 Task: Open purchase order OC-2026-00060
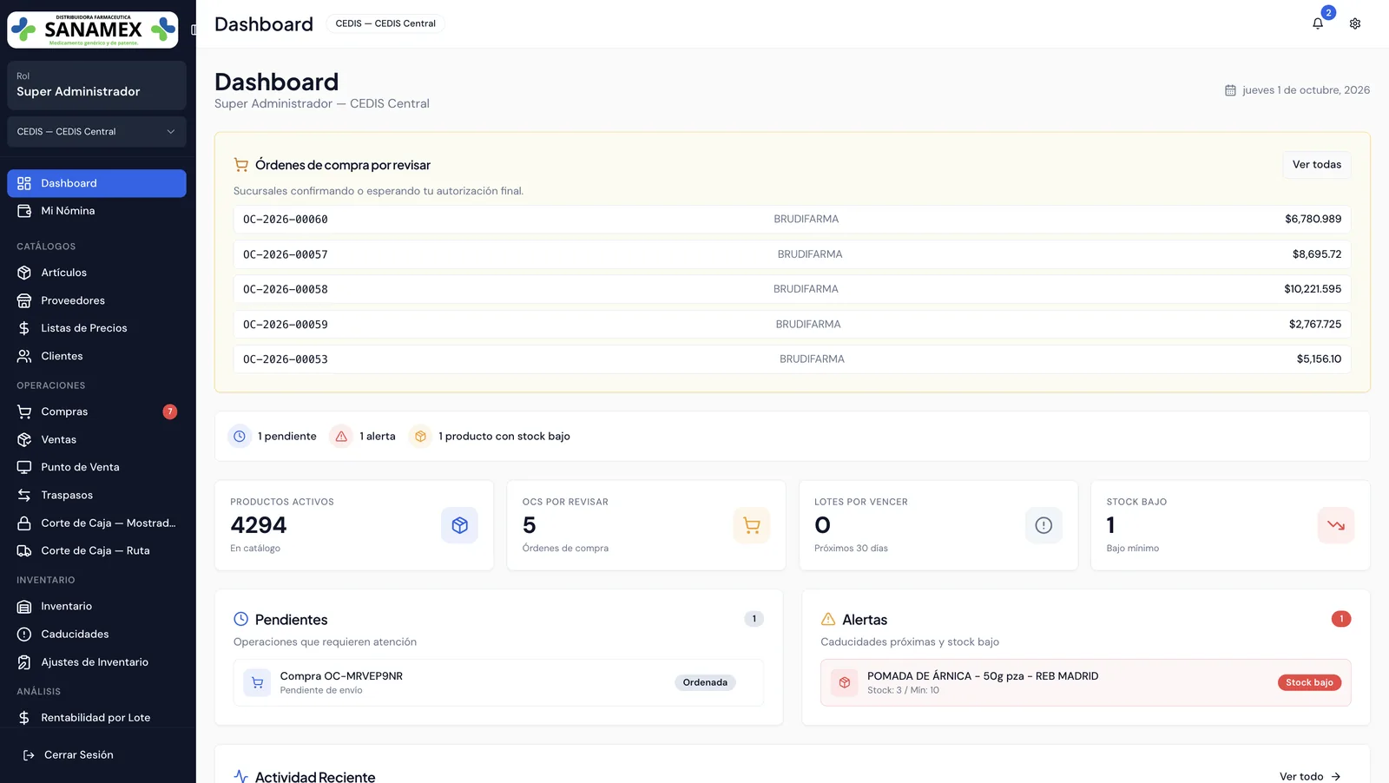[x=792, y=220]
